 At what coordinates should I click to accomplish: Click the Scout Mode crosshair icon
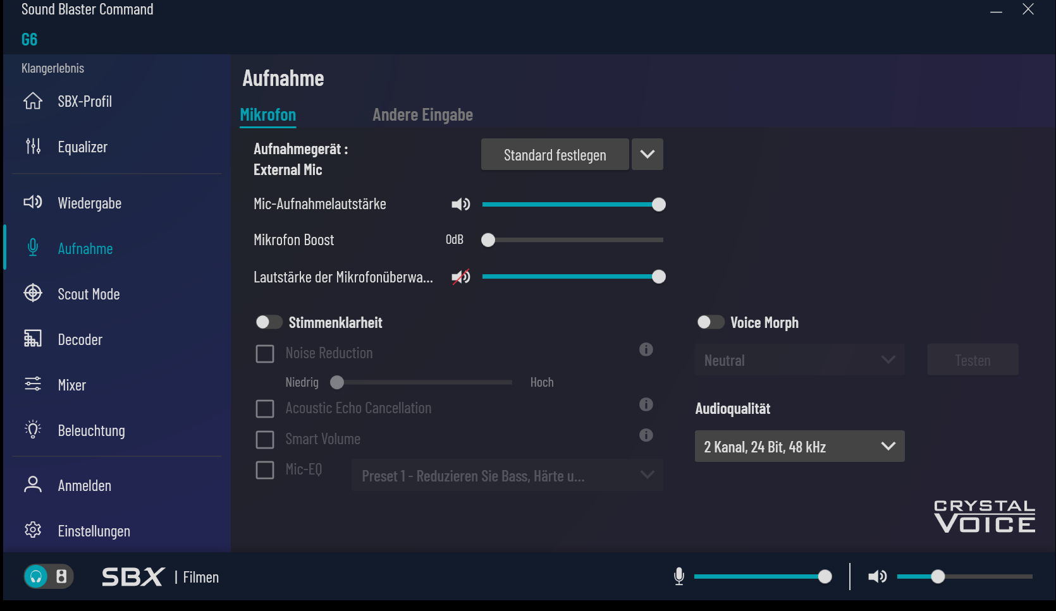coord(33,293)
